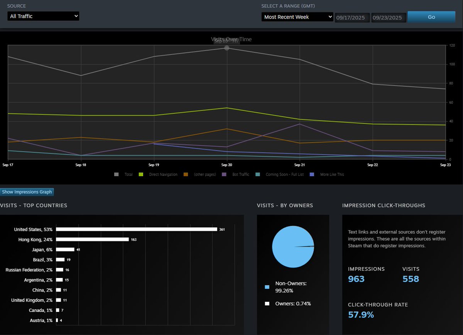Click the Non-Owners: 99.26% text
463x335 pixels.
[291, 287]
